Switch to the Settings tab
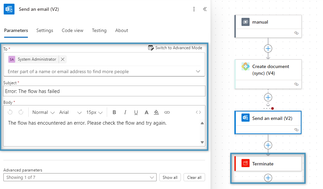The image size is (323, 189). (45, 31)
